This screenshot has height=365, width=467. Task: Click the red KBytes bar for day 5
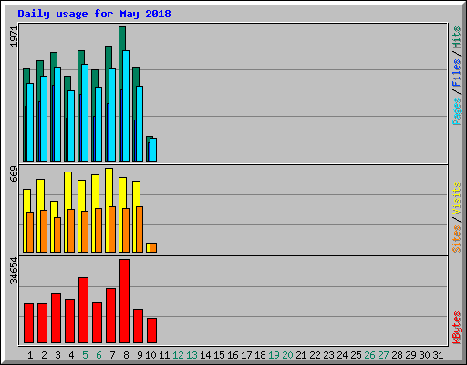click(x=83, y=310)
